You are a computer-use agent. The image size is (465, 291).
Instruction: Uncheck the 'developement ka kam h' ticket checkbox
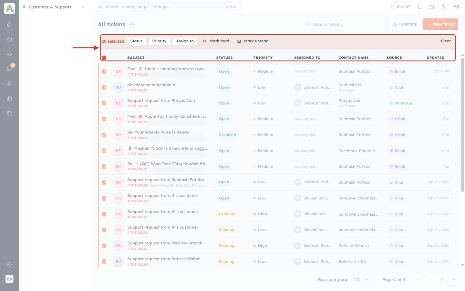104,87
